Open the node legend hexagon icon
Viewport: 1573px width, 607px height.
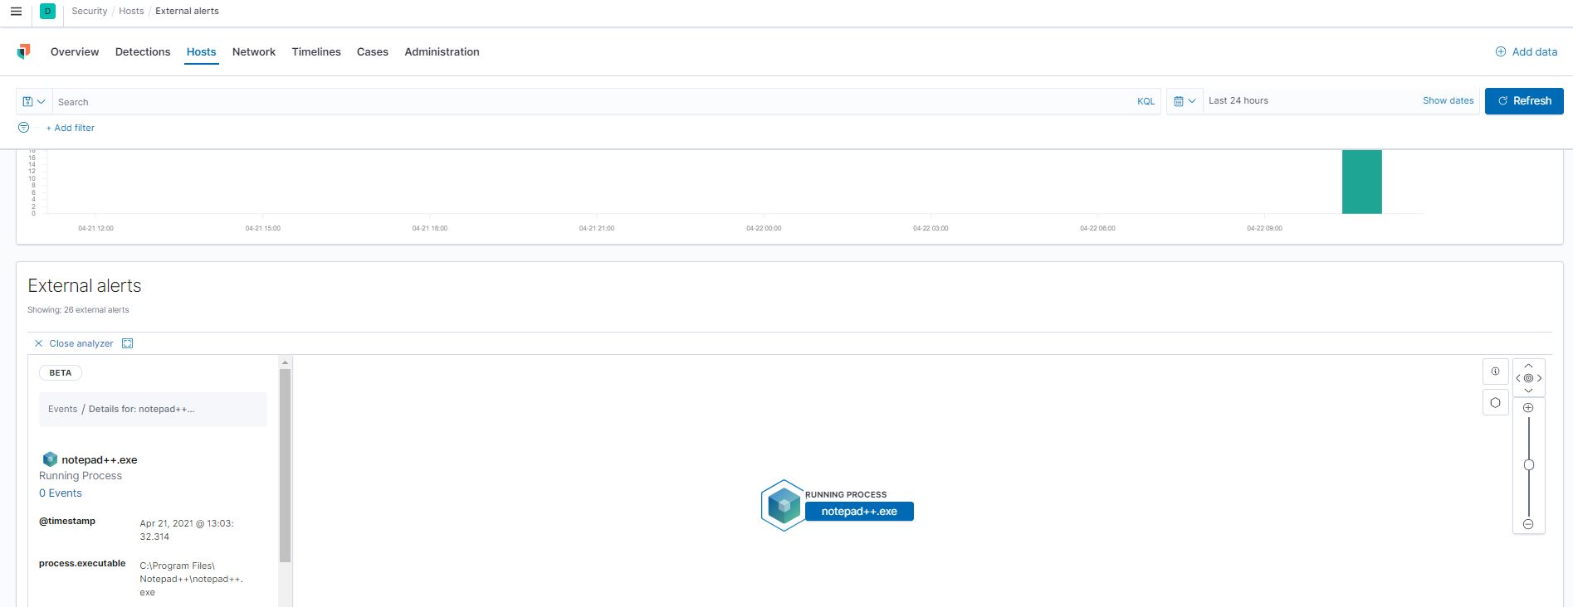click(x=1495, y=402)
